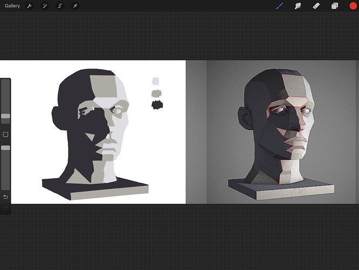
Task: Tap the square Modify button in sidebar
Action: click(5, 134)
